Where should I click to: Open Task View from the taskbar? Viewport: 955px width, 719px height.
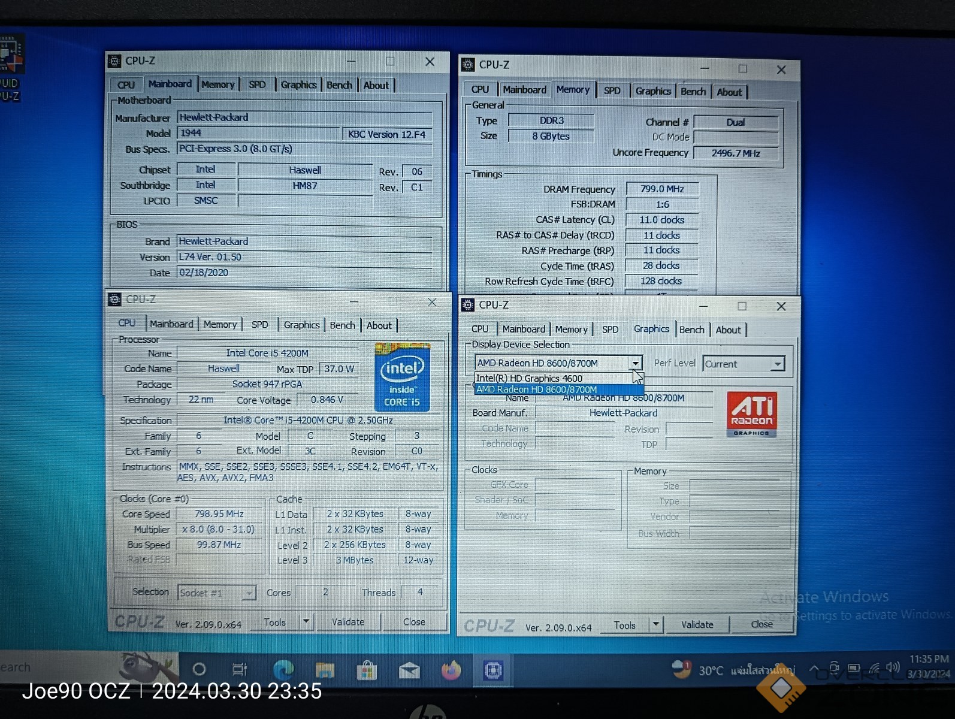(x=240, y=669)
